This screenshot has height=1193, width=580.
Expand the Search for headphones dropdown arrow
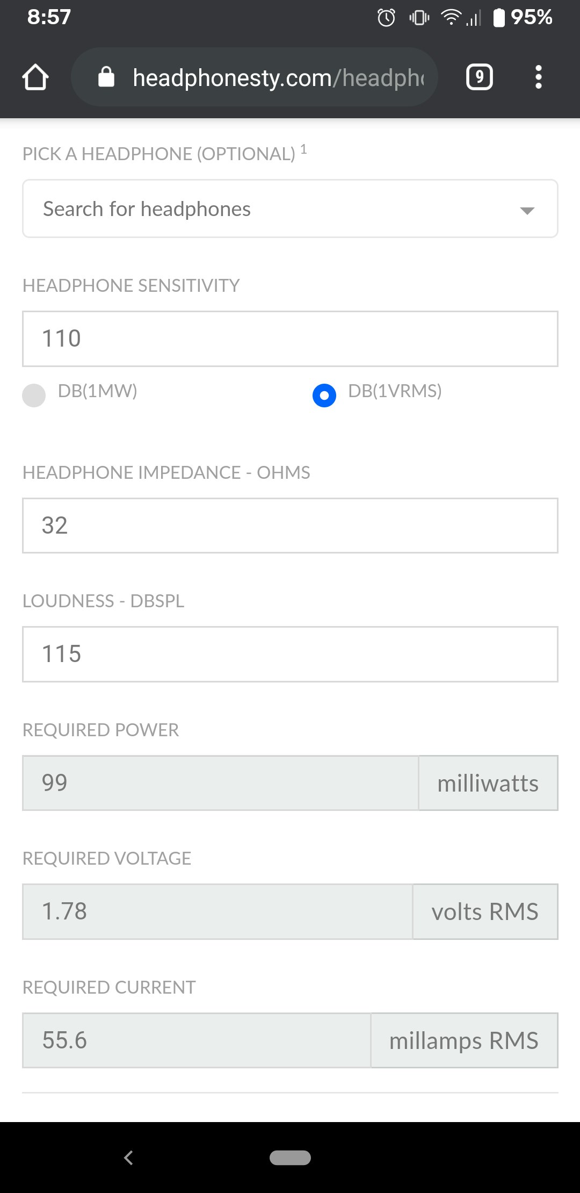pyautogui.click(x=527, y=210)
